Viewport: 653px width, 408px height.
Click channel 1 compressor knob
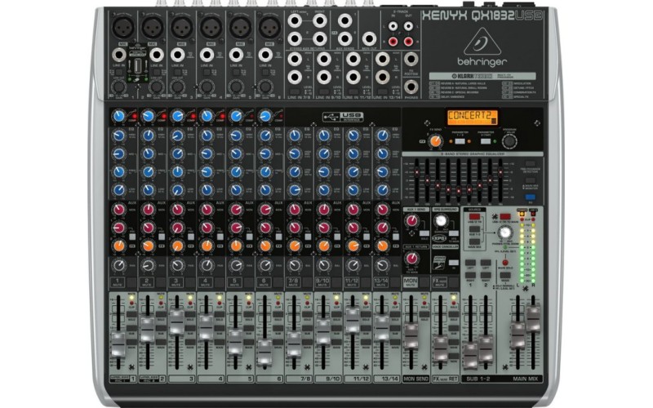[x=118, y=116]
